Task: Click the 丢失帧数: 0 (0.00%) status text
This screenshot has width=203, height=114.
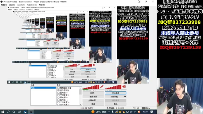Action: click(115, 108)
